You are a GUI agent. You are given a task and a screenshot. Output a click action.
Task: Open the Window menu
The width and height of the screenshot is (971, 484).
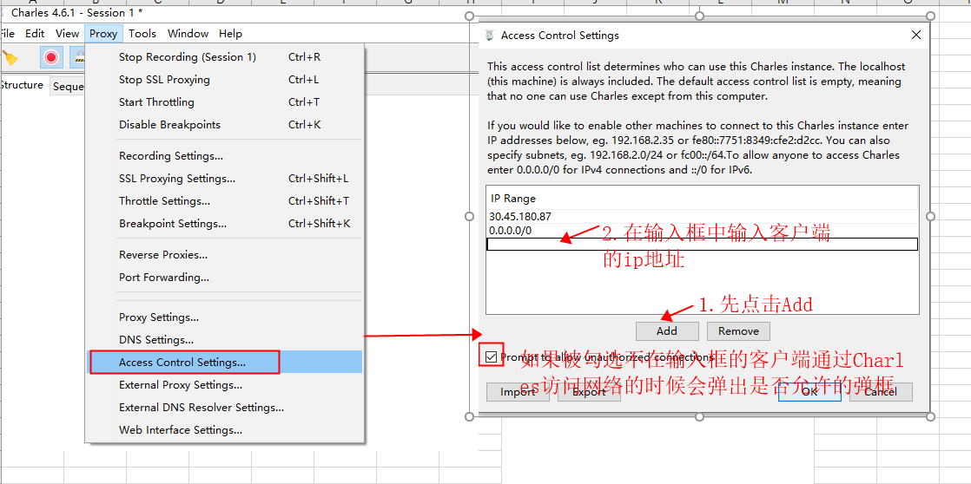[x=188, y=33]
